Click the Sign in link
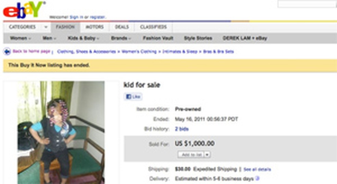 76,17
